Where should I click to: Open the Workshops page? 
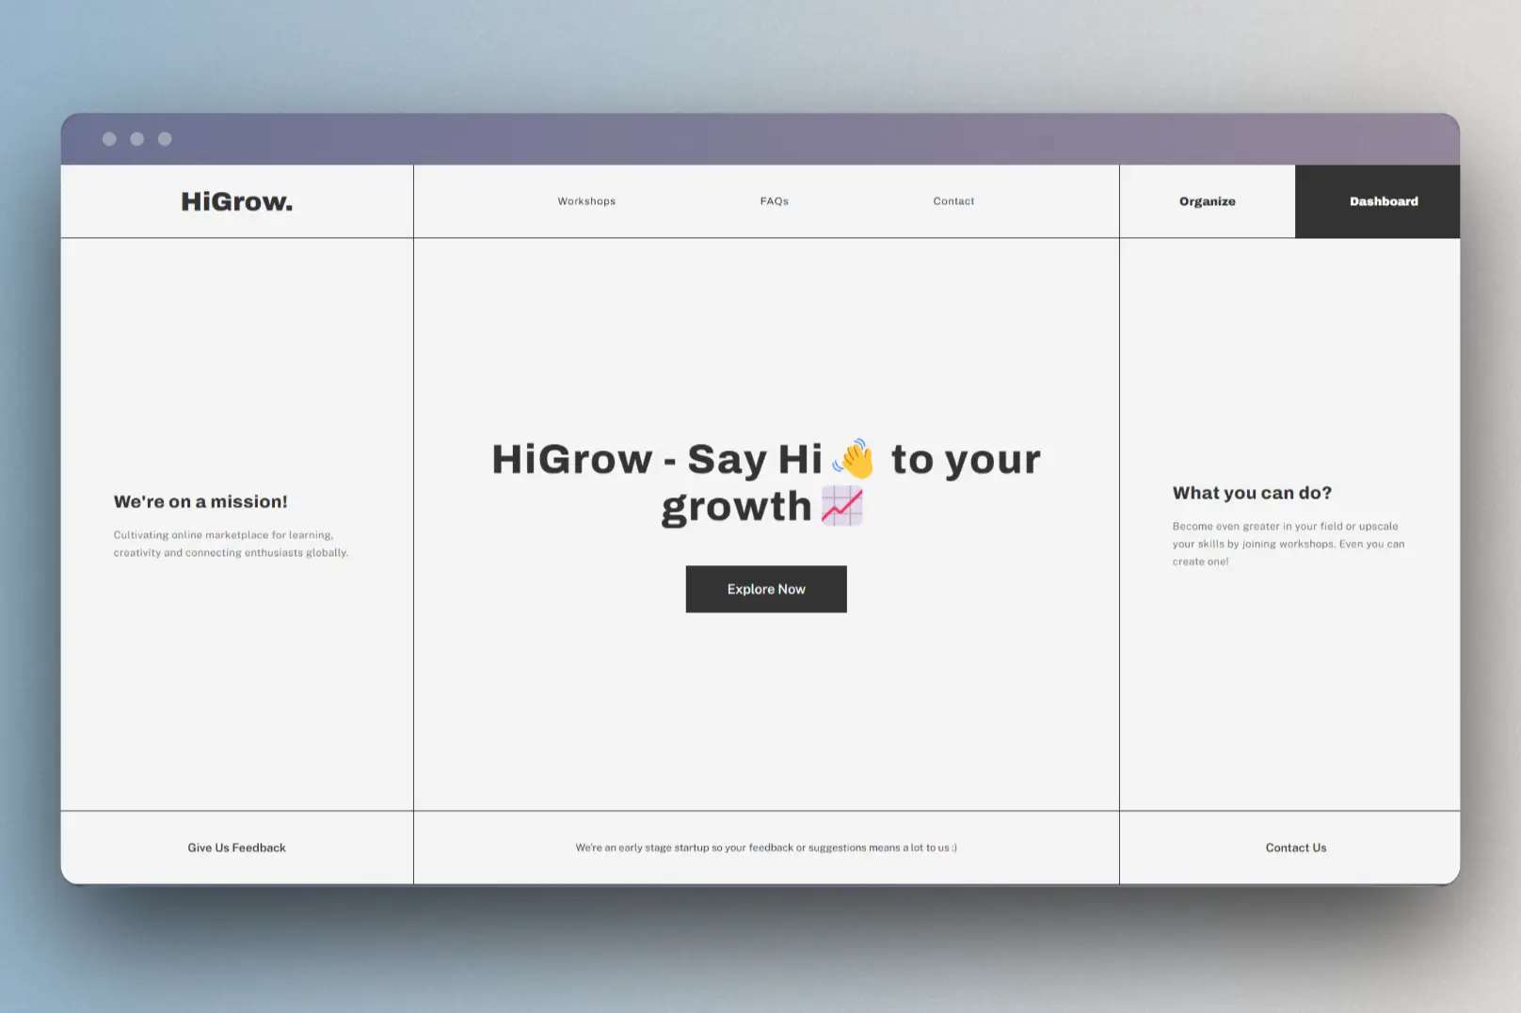[x=586, y=200]
